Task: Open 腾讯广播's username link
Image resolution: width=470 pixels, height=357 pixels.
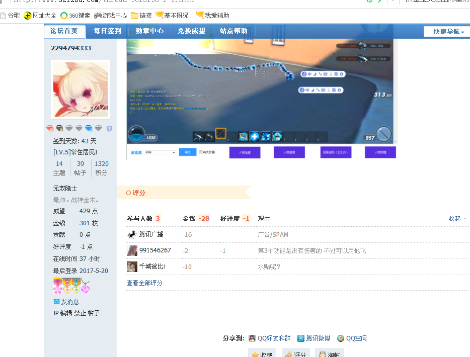Action: click(x=151, y=234)
